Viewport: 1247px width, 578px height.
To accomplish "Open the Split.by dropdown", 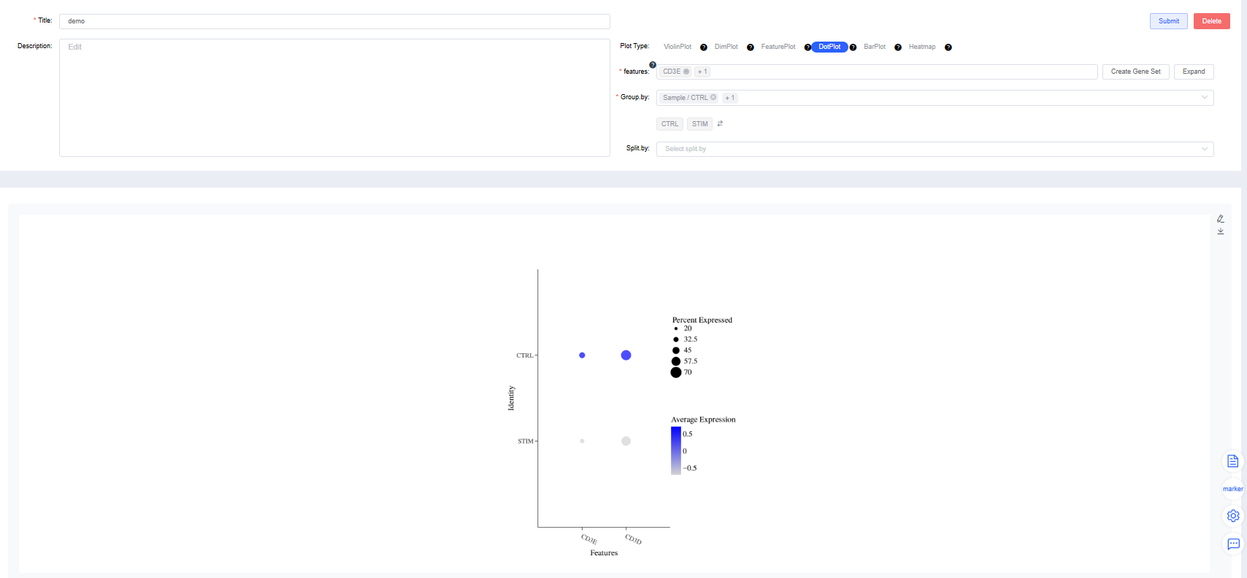I will [935, 149].
